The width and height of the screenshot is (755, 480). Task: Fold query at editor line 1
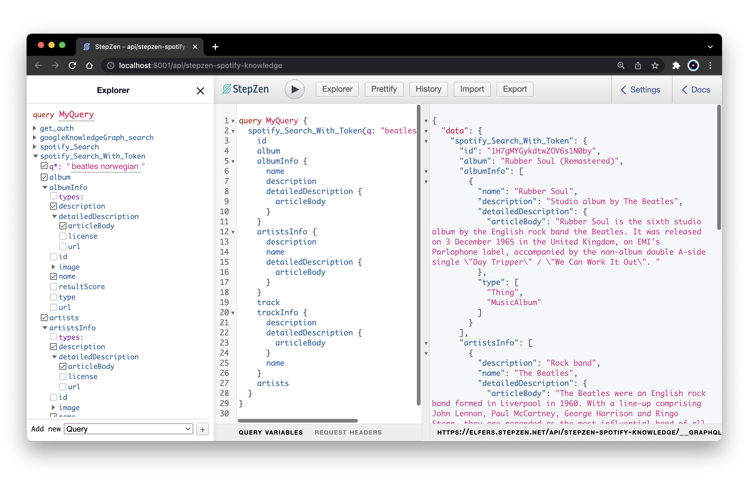pyautogui.click(x=233, y=121)
